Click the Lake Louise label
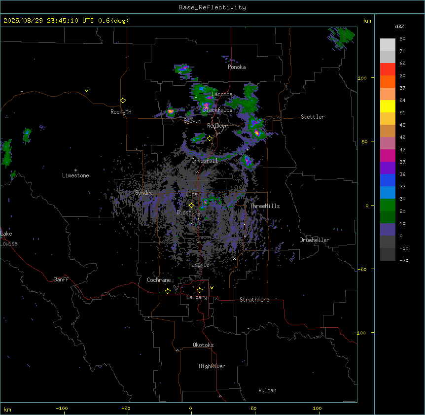This screenshot has height=415, width=425. click(x=9, y=239)
